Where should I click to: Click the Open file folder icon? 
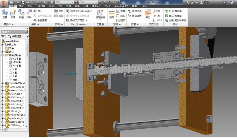tap(18, 2)
